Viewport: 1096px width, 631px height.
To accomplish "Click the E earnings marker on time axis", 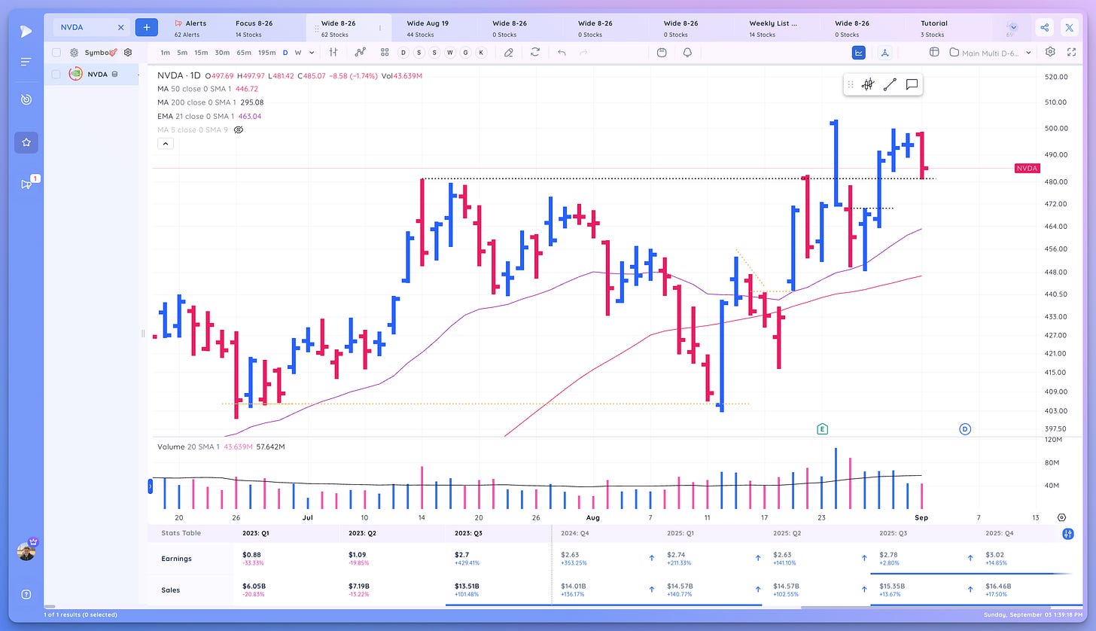I will click(822, 428).
